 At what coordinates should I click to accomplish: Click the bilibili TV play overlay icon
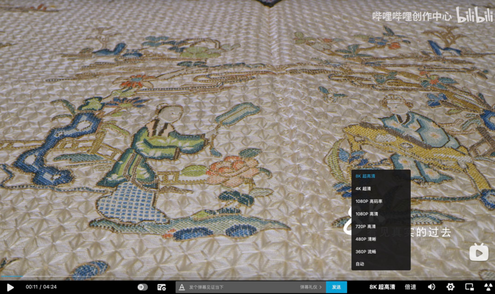[x=479, y=252]
